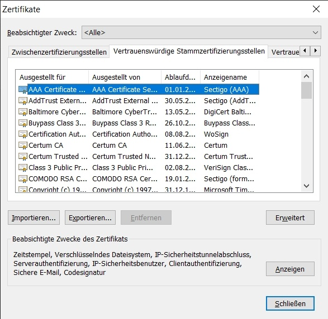This screenshot has height=319, width=328.
Task: Sort by the Anzeigename column header
Action: (230, 78)
